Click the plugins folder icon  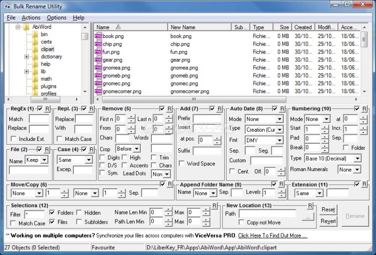35,86
